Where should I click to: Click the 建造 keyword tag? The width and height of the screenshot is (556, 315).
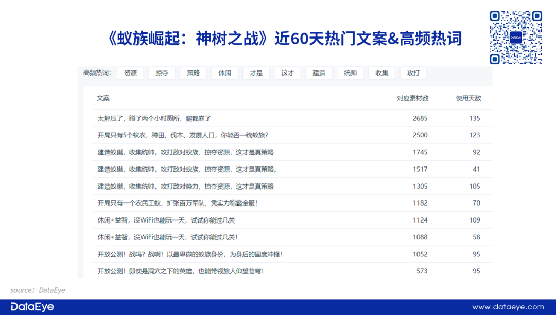(319, 73)
